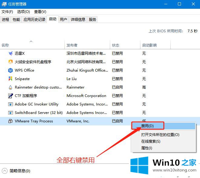The height and width of the screenshot is (178, 200).
Task: Maximize the Task Manager window
Action: (179, 4)
